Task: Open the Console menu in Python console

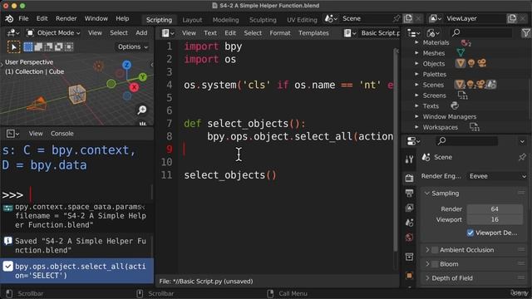Action: [62, 134]
